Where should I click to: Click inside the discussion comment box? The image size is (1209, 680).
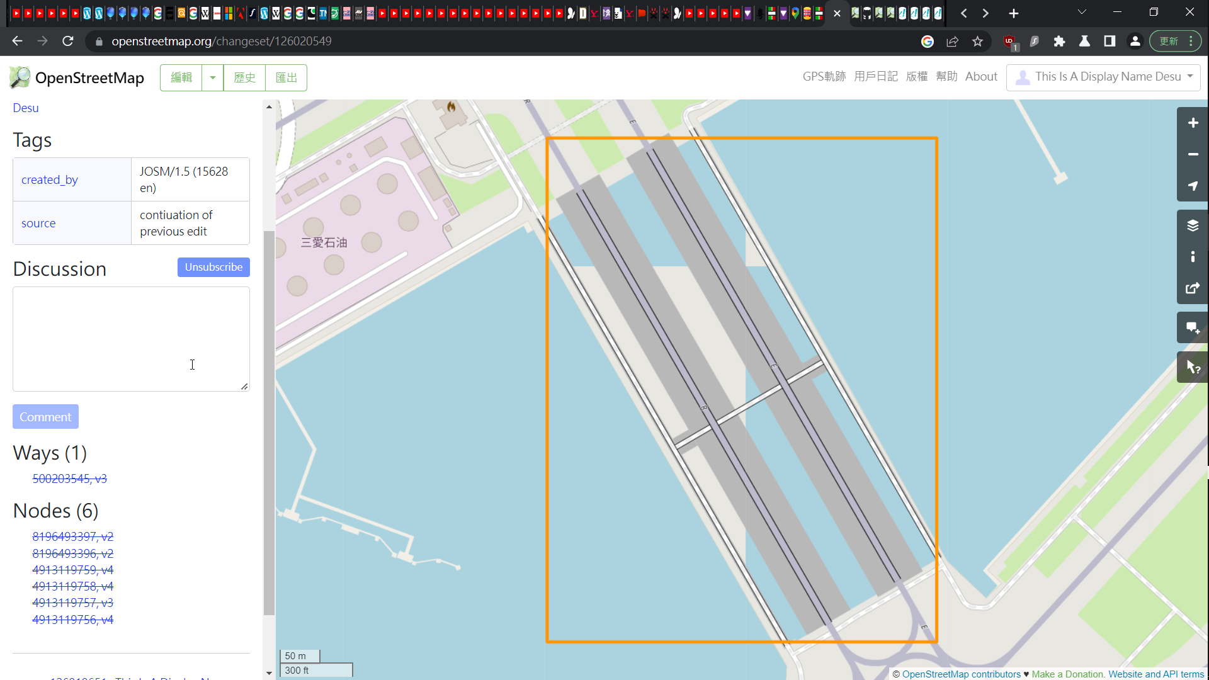pos(130,339)
